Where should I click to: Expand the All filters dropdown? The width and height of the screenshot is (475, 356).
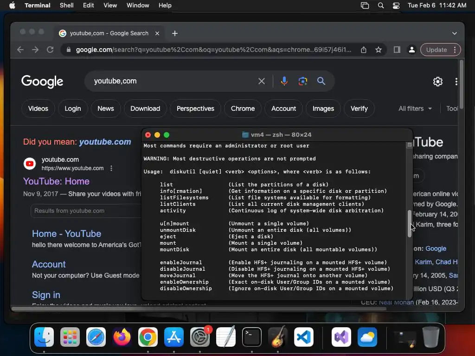415,108
